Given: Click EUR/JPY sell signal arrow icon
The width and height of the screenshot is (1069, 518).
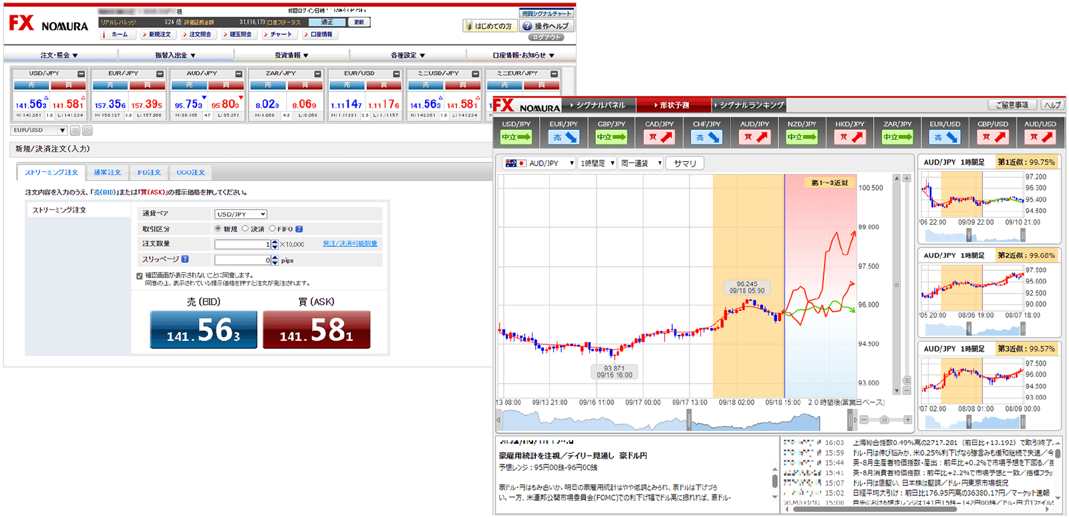Looking at the screenshot, I should 564,137.
